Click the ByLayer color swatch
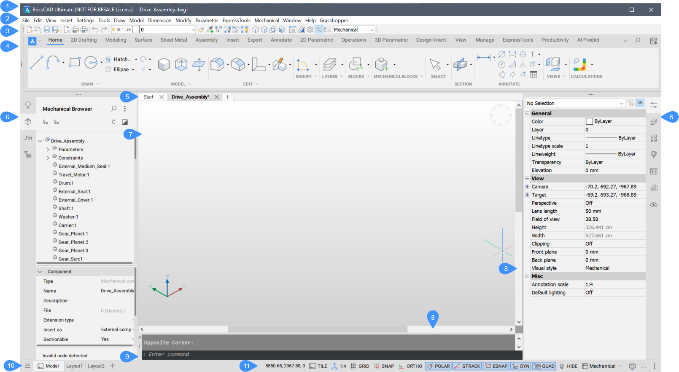The image size is (679, 372). coord(589,121)
